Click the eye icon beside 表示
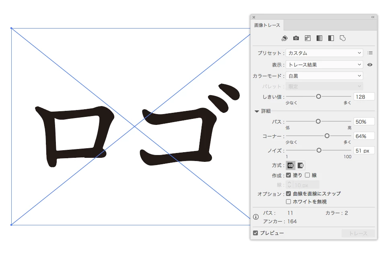Screen dimensions: 391x253 (370, 65)
